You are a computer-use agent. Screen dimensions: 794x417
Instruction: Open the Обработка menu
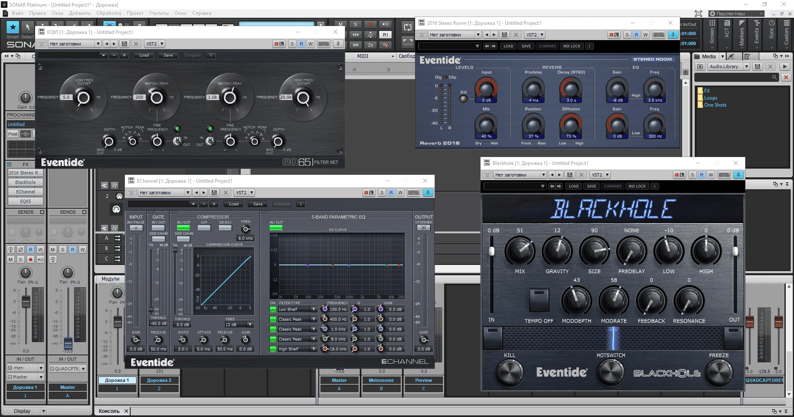pyautogui.click(x=109, y=13)
